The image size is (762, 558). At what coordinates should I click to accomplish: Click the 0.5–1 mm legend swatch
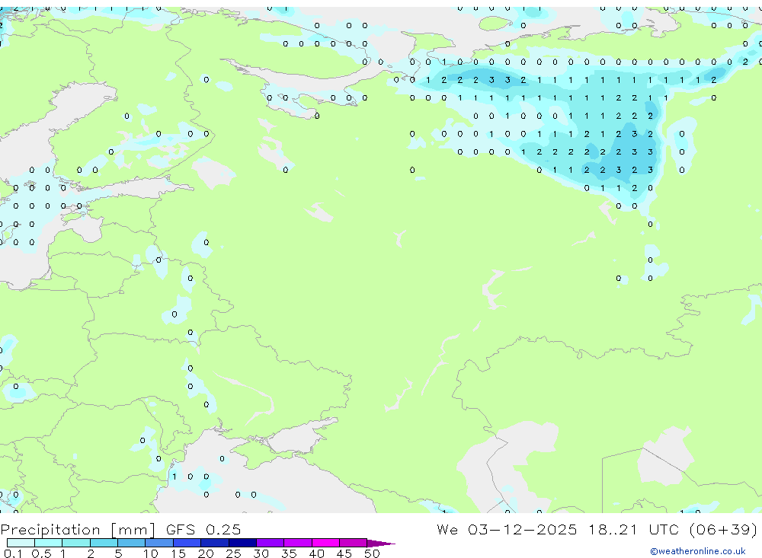49,543
